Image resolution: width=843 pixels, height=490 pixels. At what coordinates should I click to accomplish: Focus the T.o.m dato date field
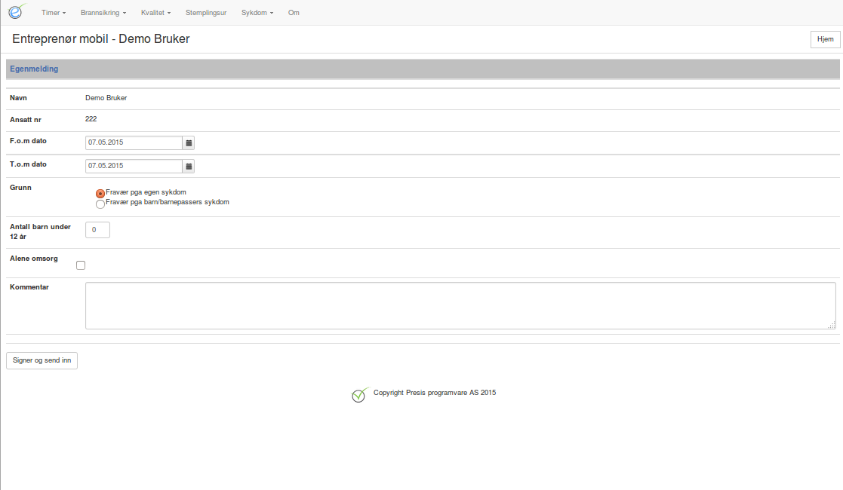pyautogui.click(x=134, y=167)
